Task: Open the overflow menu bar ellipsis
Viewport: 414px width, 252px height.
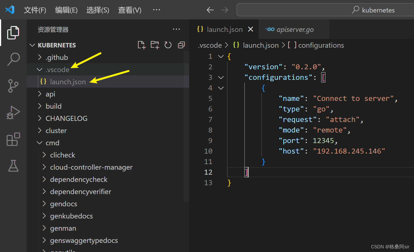Action: click(157, 10)
